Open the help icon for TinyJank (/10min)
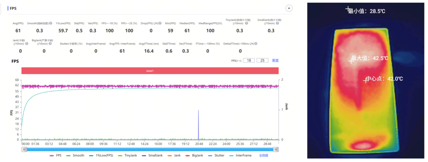 [246, 23]
